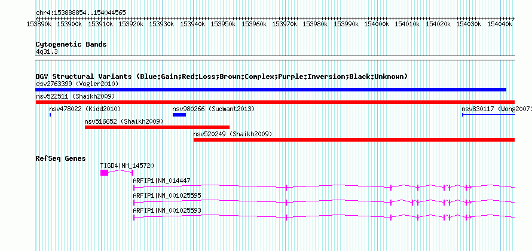Click the 153990k ruler label
This screenshot has height=251, width=532.
tap(346, 24)
